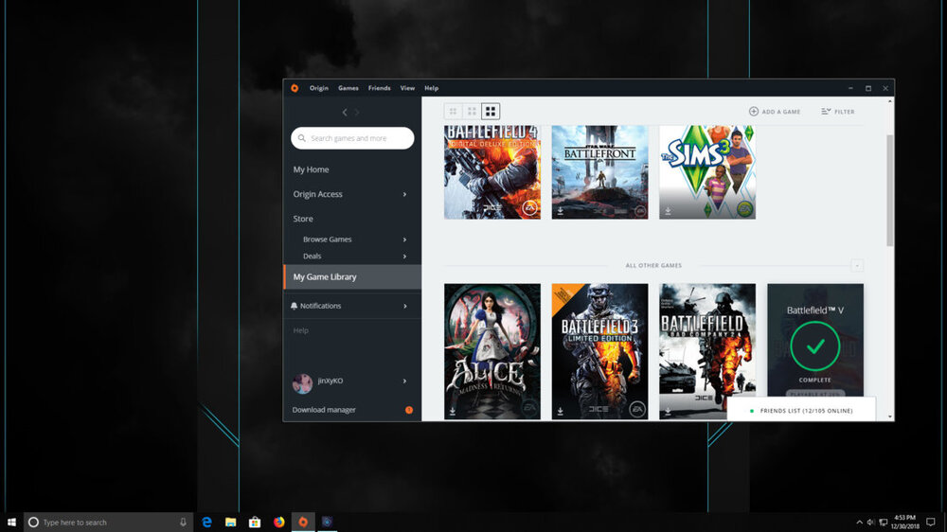Viewport: 947px width, 532px height.
Task: Switch to medium tile grid view
Action: click(x=472, y=112)
